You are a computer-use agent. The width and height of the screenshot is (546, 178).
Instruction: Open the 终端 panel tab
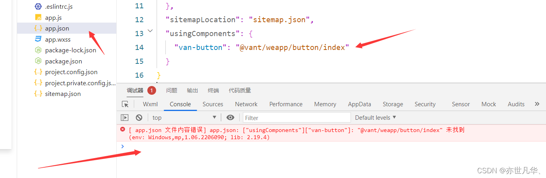[x=213, y=90]
